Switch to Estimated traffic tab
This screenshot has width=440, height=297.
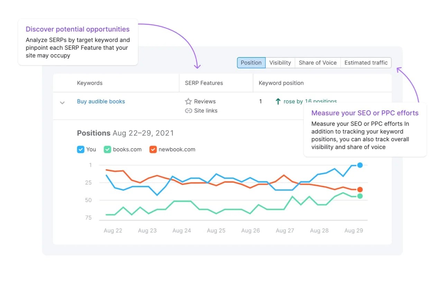pyautogui.click(x=366, y=63)
